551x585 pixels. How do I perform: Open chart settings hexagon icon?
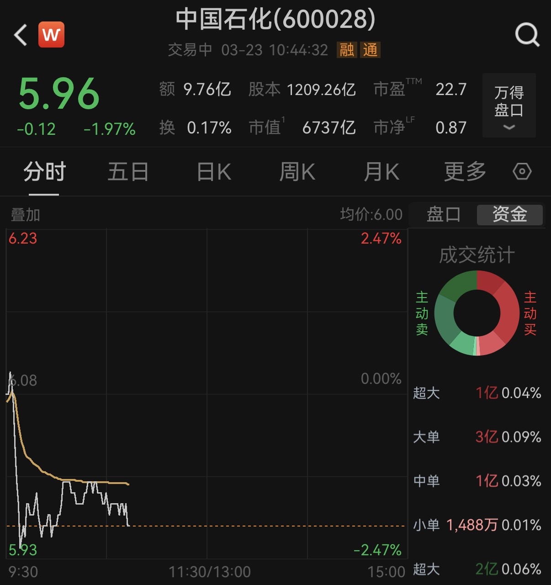pyautogui.click(x=522, y=172)
